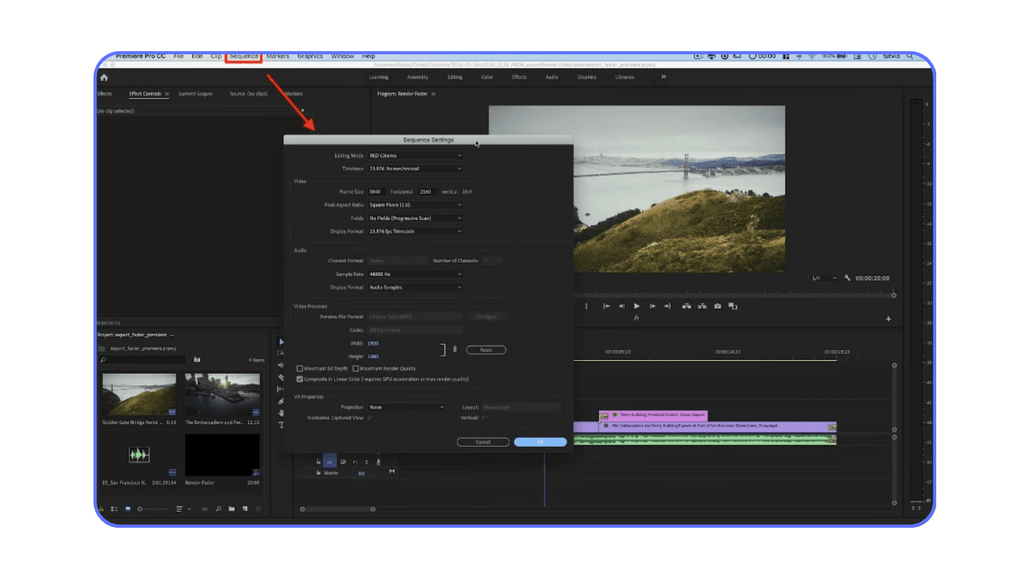Click the Reset preview size button
Image resolution: width=1030 pixels, height=579 pixels.
[x=486, y=350]
